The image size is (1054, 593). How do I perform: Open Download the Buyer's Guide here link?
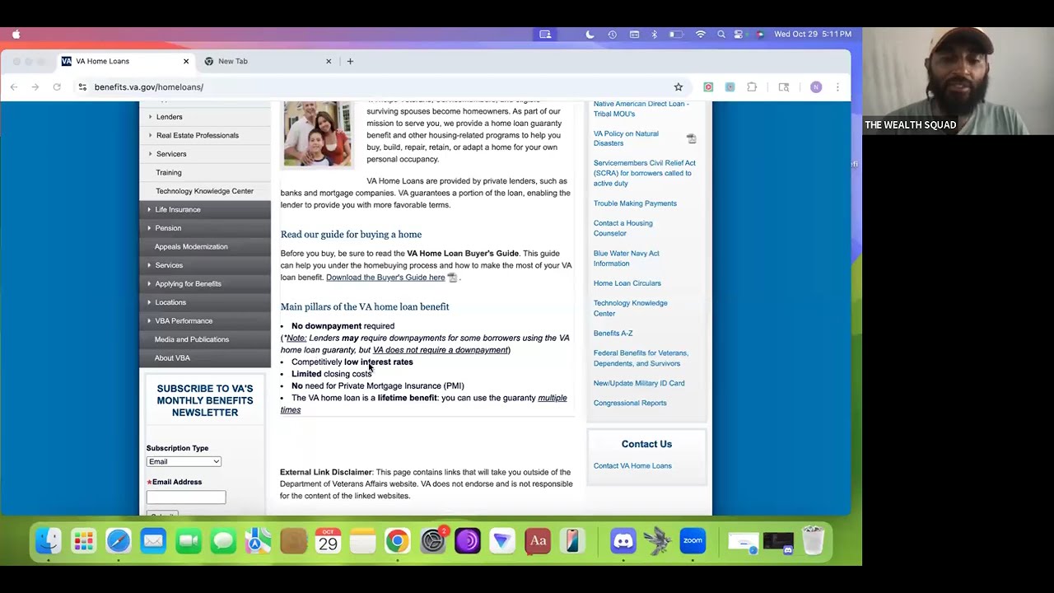click(385, 278)
